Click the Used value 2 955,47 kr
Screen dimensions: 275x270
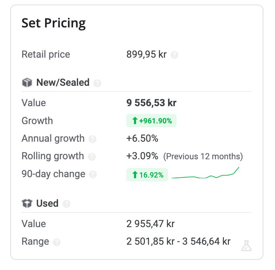[150, 224]
